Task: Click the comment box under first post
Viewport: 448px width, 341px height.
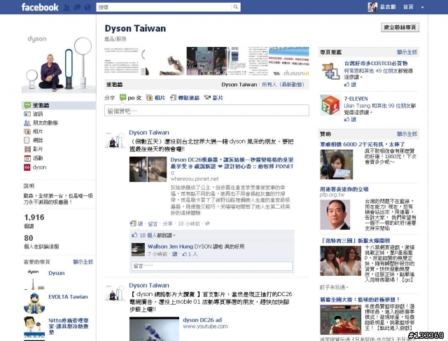Action: [211, 266]
